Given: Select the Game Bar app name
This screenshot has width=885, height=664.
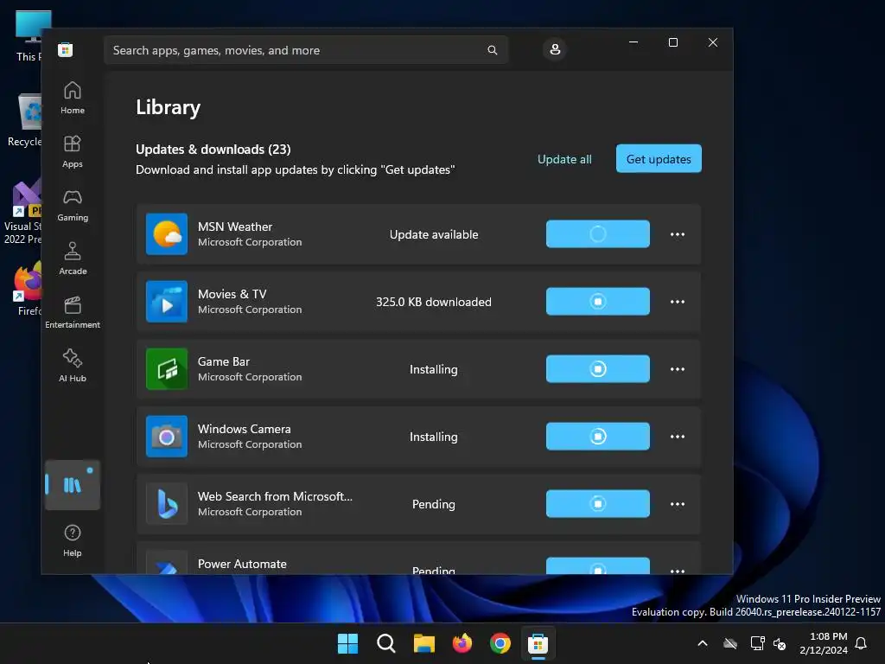Looking at the screenshot, I should click(224, 361).
